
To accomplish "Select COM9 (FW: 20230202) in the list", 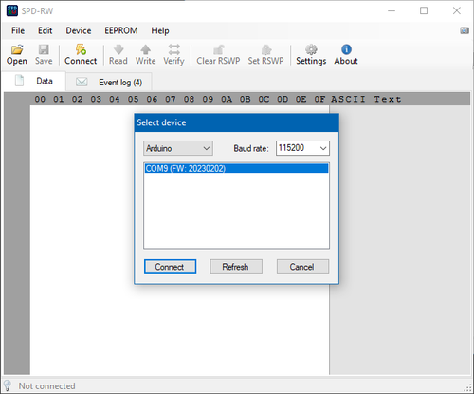I will click(x=236, y=168).
